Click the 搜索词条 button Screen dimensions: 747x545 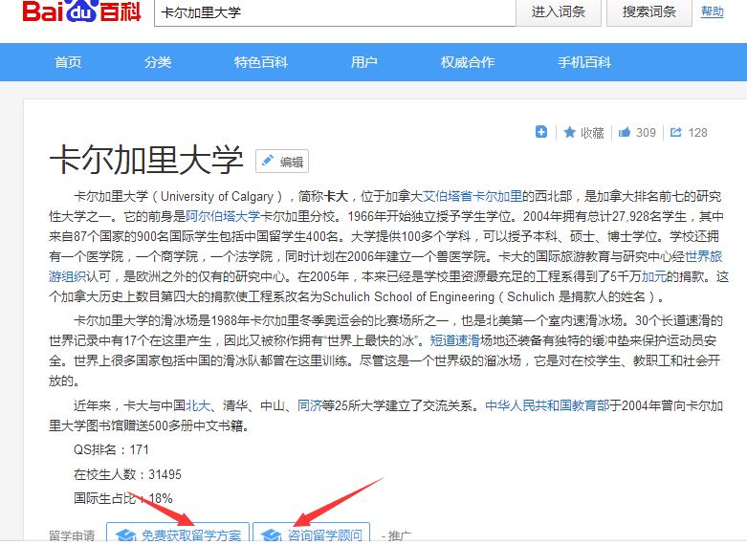tap(648, 12)
